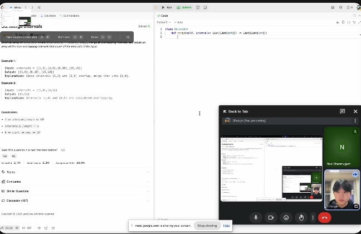This screenshot has height=234, width=361.
Task: Like the problem with thumbs up 23.2K
Action: click(x=7, y=228)
